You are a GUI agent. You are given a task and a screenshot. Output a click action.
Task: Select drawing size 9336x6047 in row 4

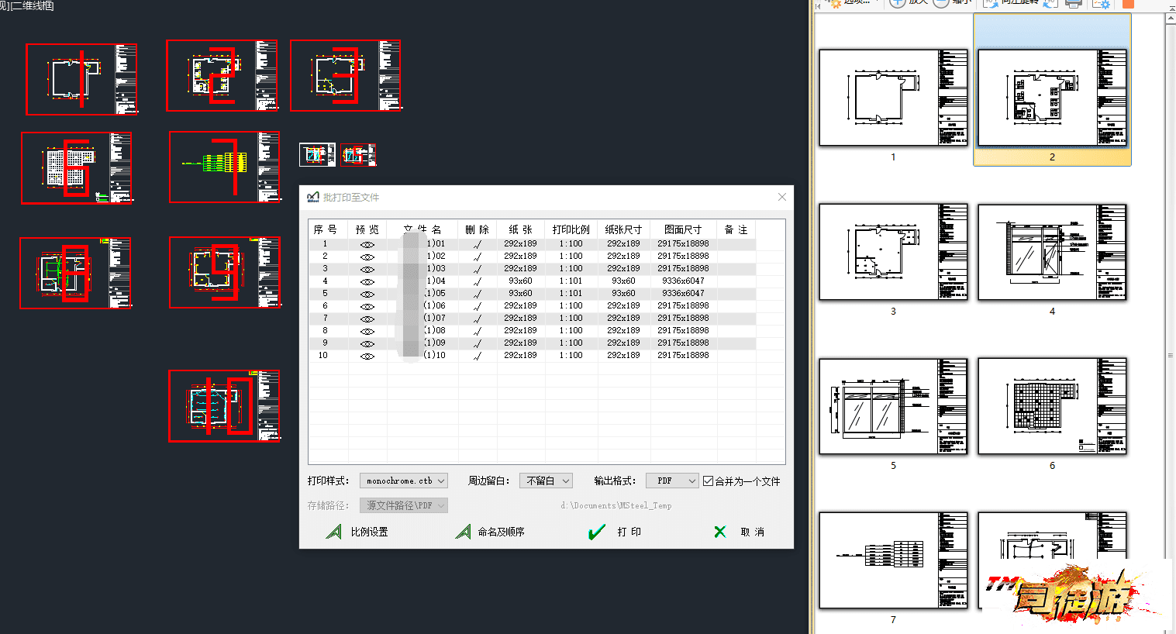tap(683, 281)
